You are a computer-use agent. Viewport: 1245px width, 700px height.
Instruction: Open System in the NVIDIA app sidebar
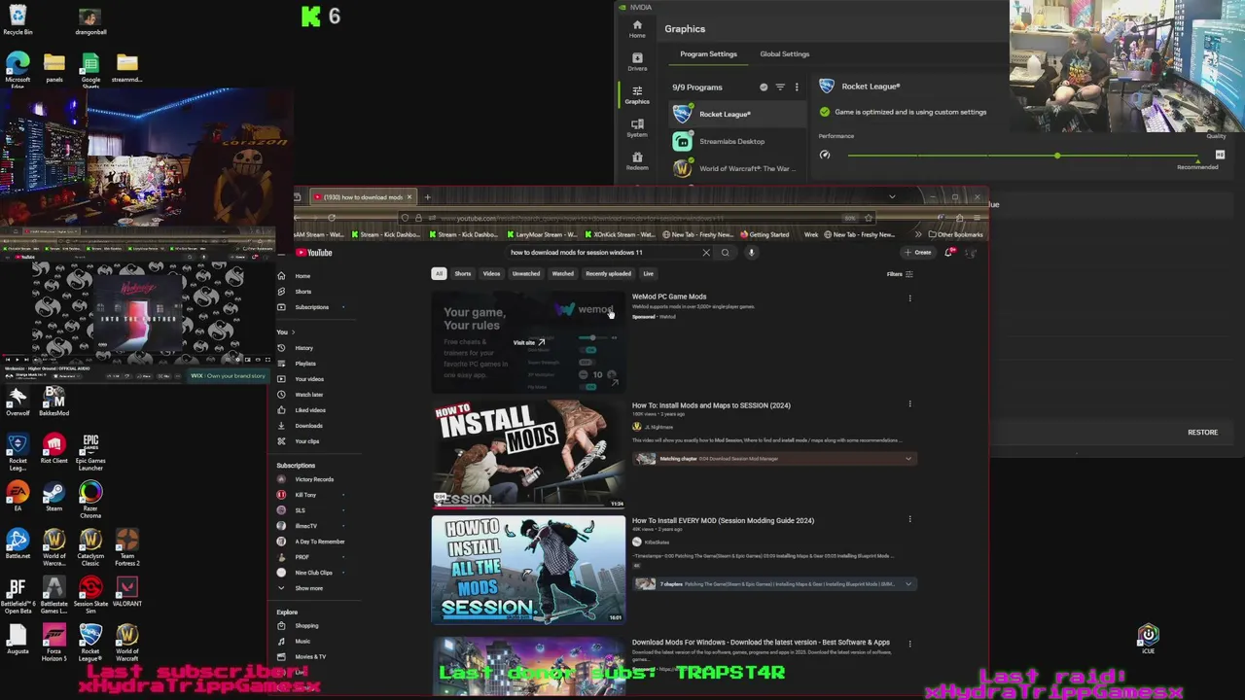[637, 128]
